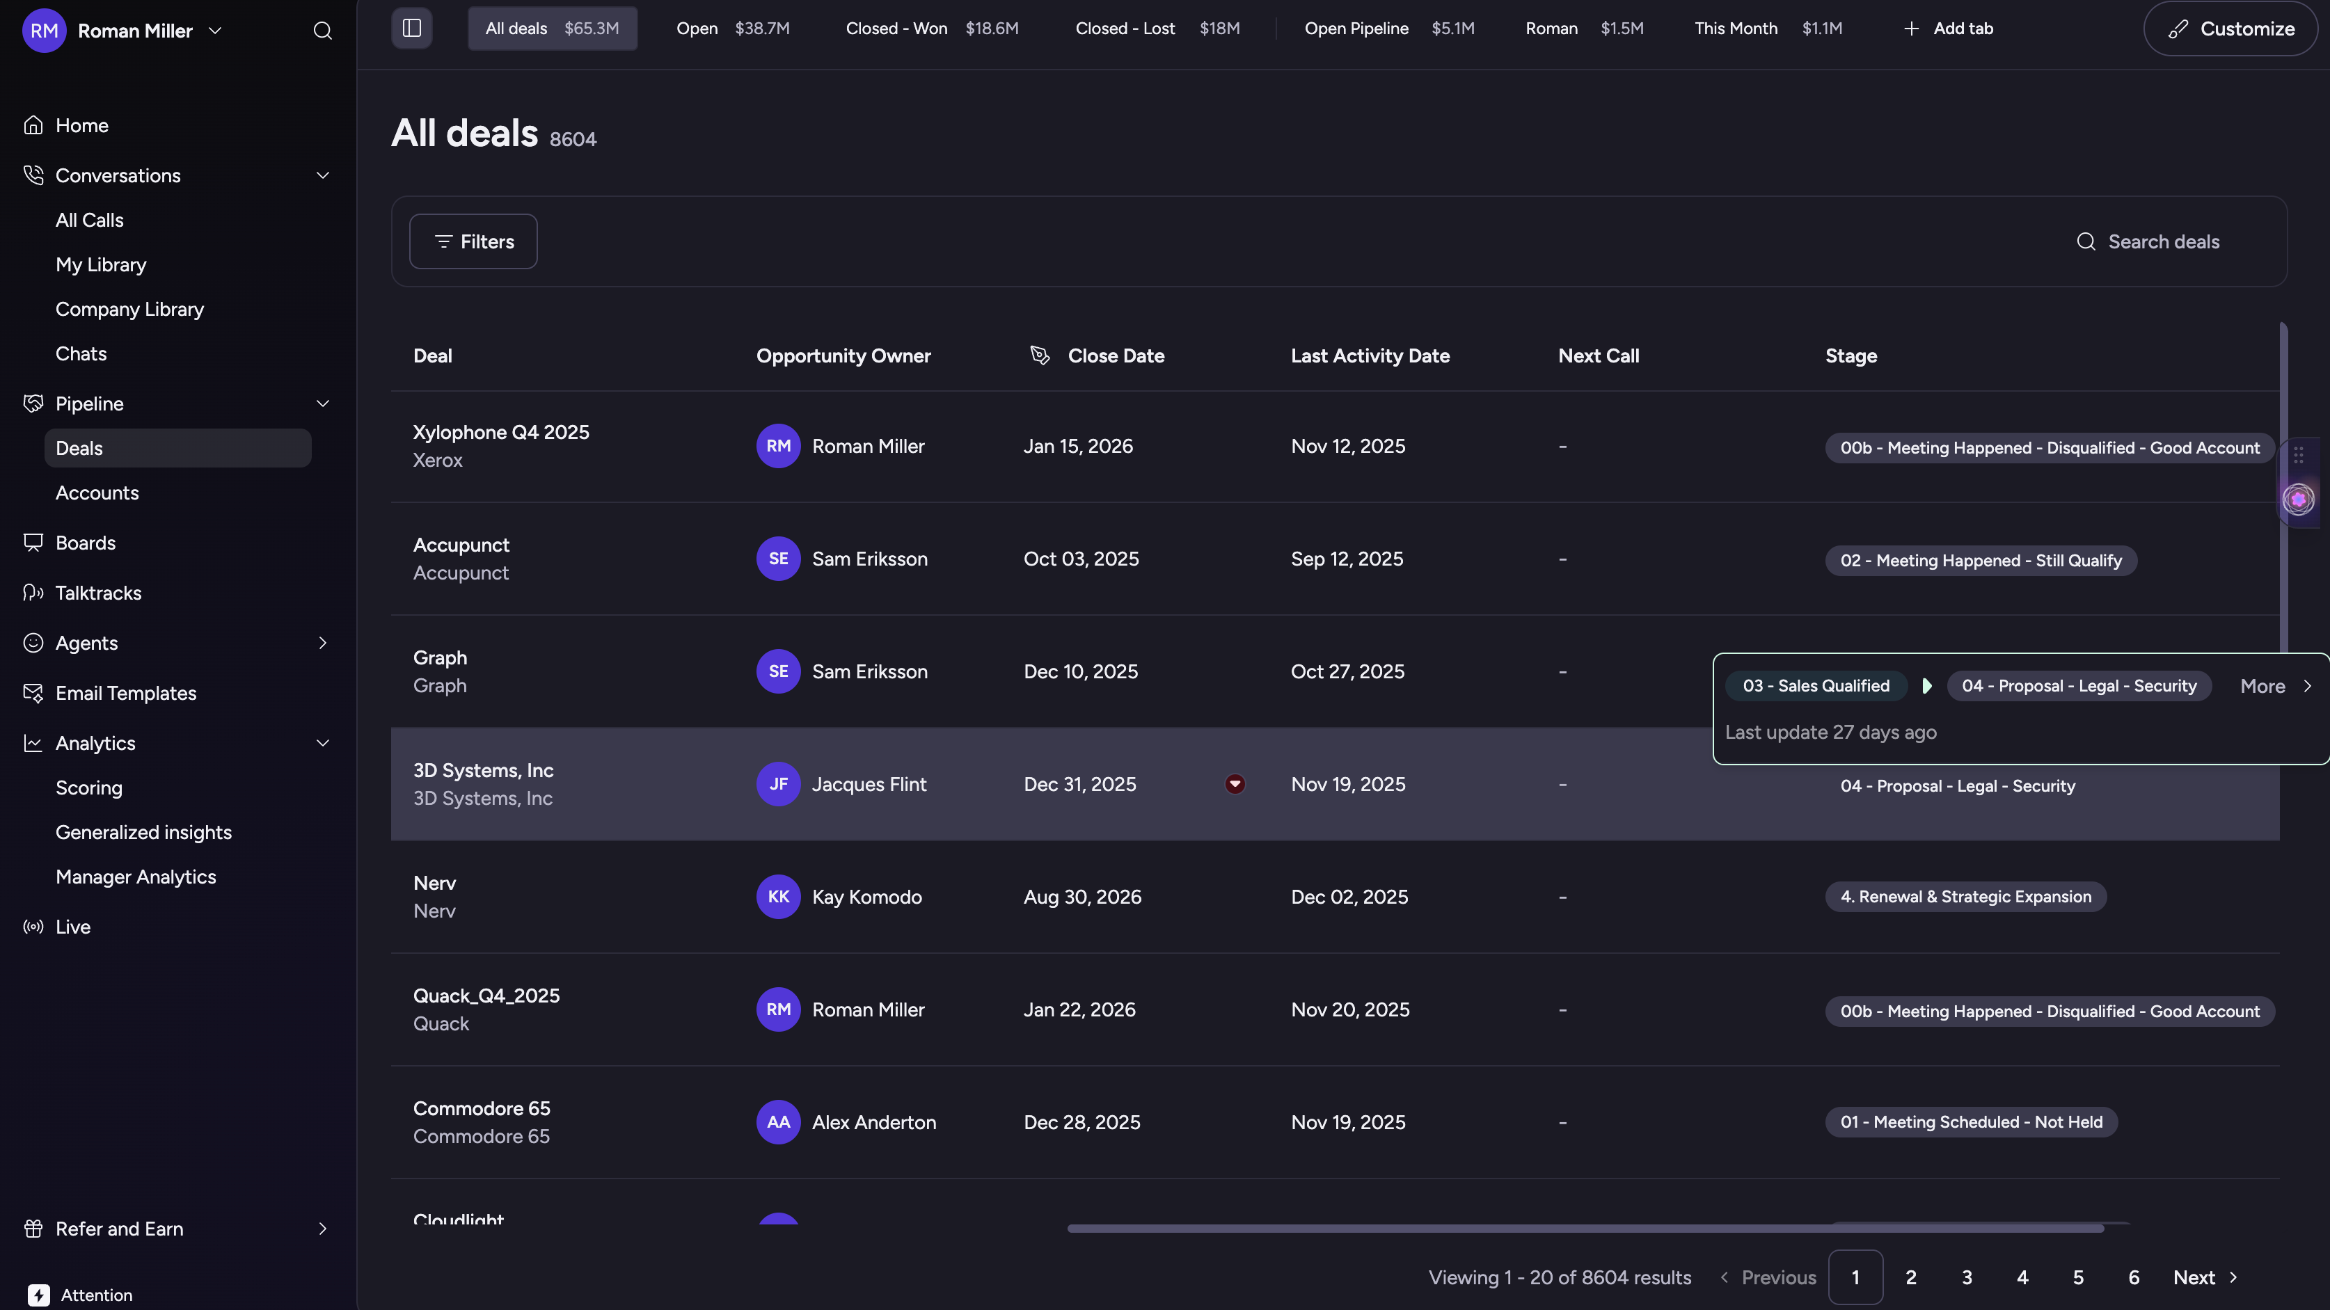Click the horizontal table scrollbar
Viewport: 2330px width, 1310px height.
1585,1229
